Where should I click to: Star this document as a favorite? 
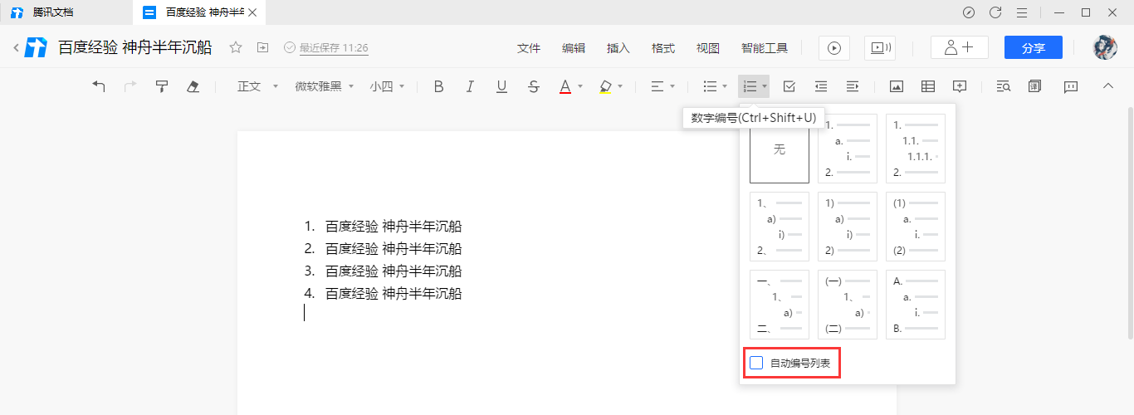[236, 48]
